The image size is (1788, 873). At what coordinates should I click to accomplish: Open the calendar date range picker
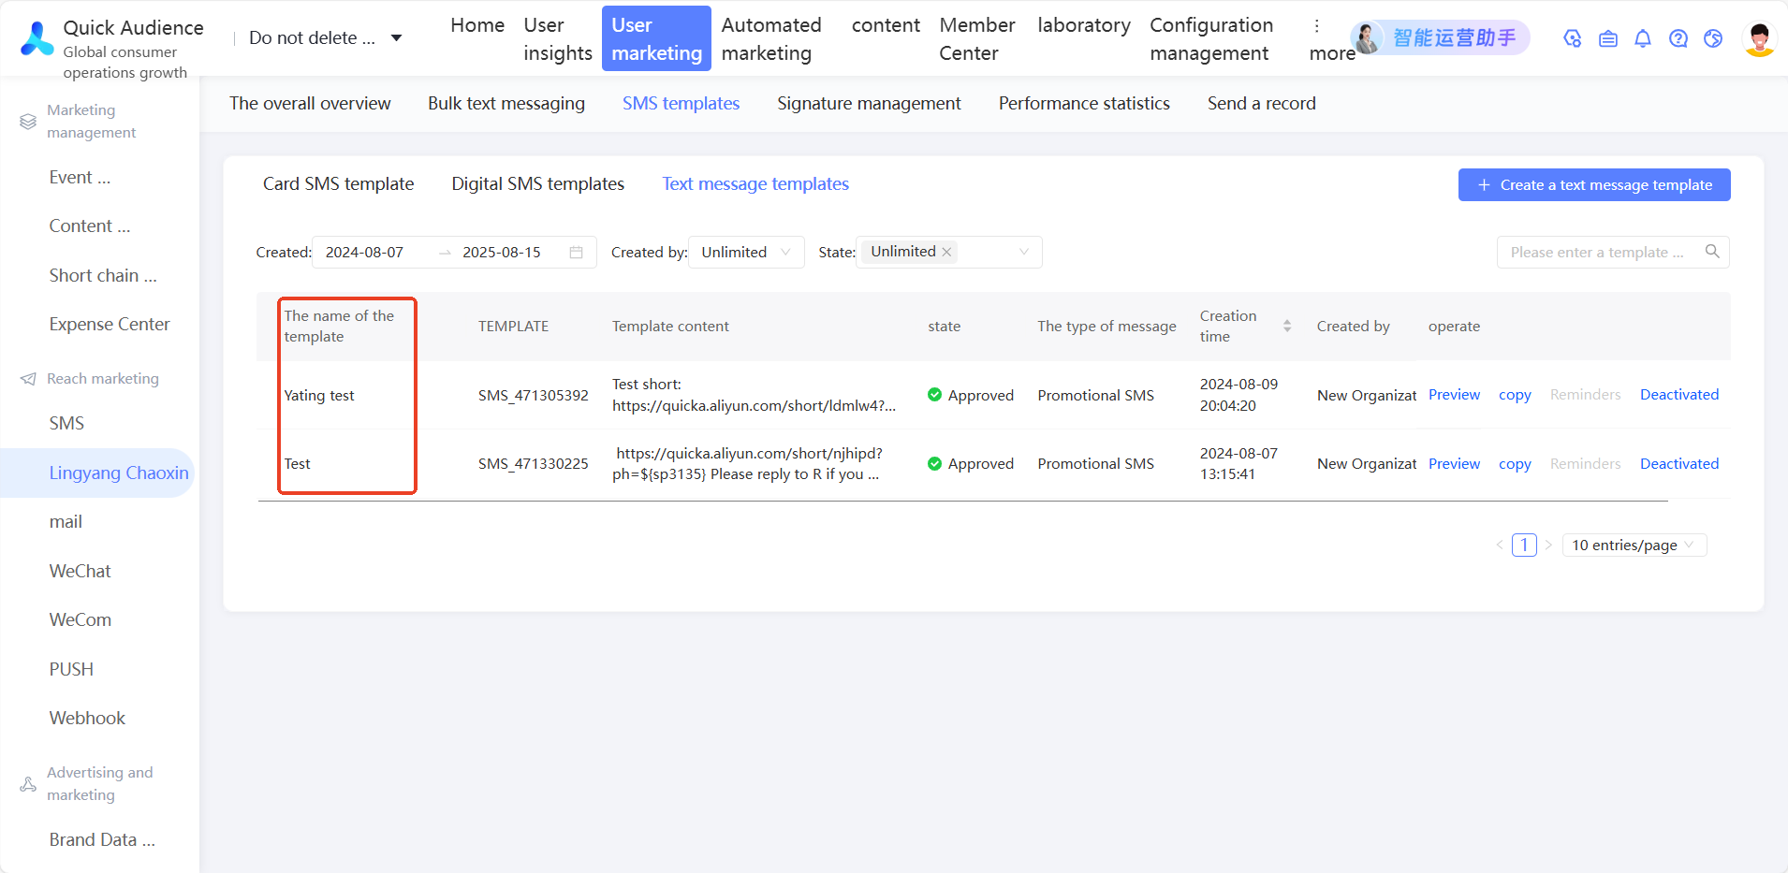coord(577,253)
